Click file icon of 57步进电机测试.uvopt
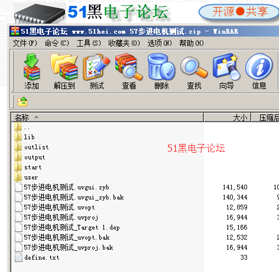 click(18, 207)
